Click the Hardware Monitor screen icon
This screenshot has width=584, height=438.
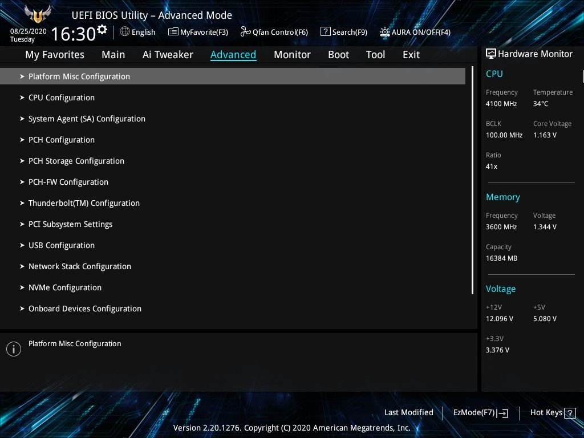pos(490,54)
